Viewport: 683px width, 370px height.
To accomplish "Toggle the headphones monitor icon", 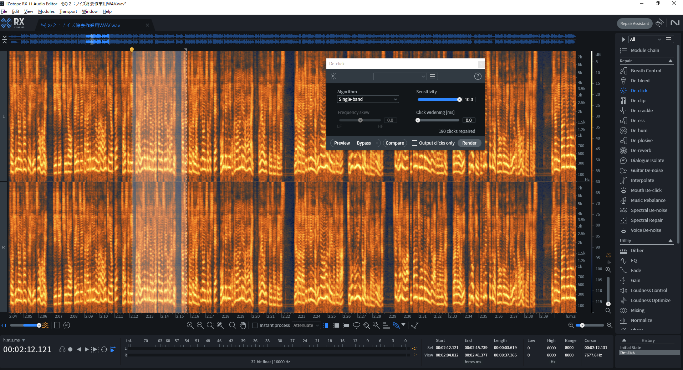I will [62, 349].
